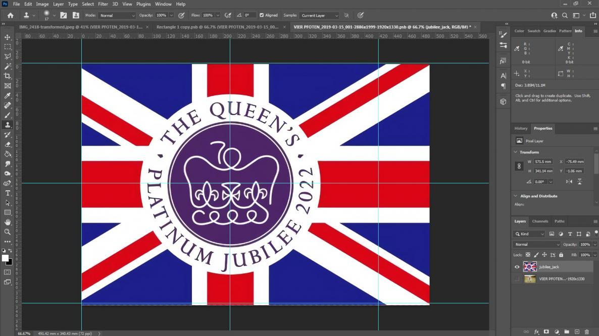
Task: Toggle type layer filter in Layers panel
Action: tap(570, 234)
